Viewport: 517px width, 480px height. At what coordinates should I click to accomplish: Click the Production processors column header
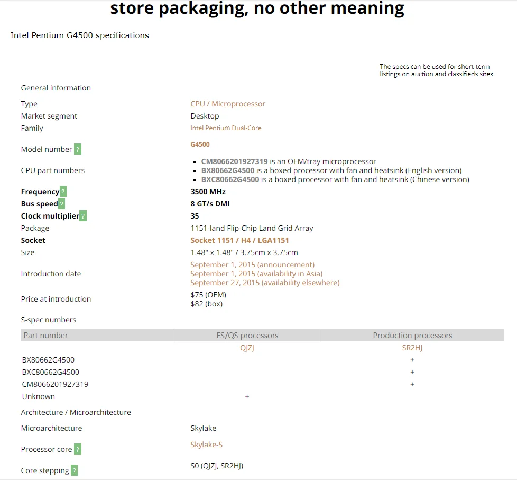(413, 336)
